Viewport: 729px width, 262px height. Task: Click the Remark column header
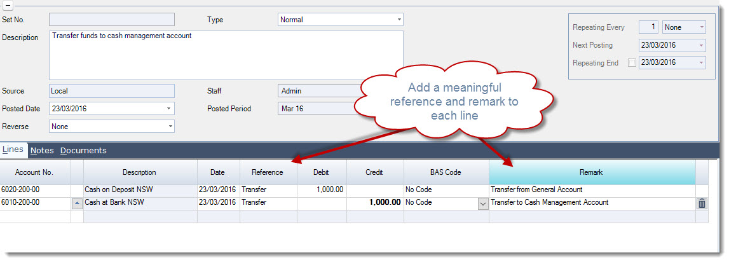tap(591, 172)
